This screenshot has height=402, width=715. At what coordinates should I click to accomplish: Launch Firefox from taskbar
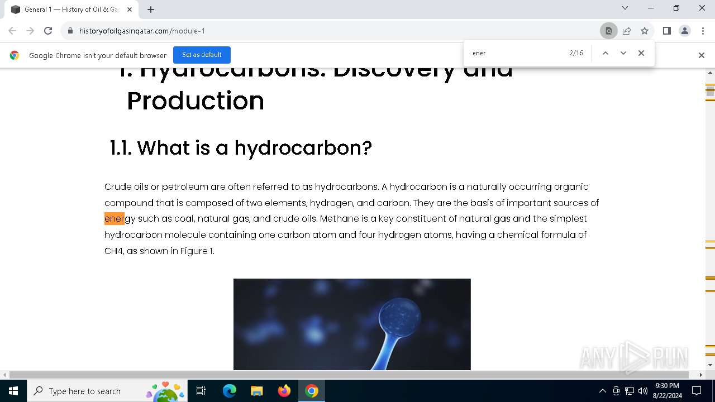pos(284,391)
